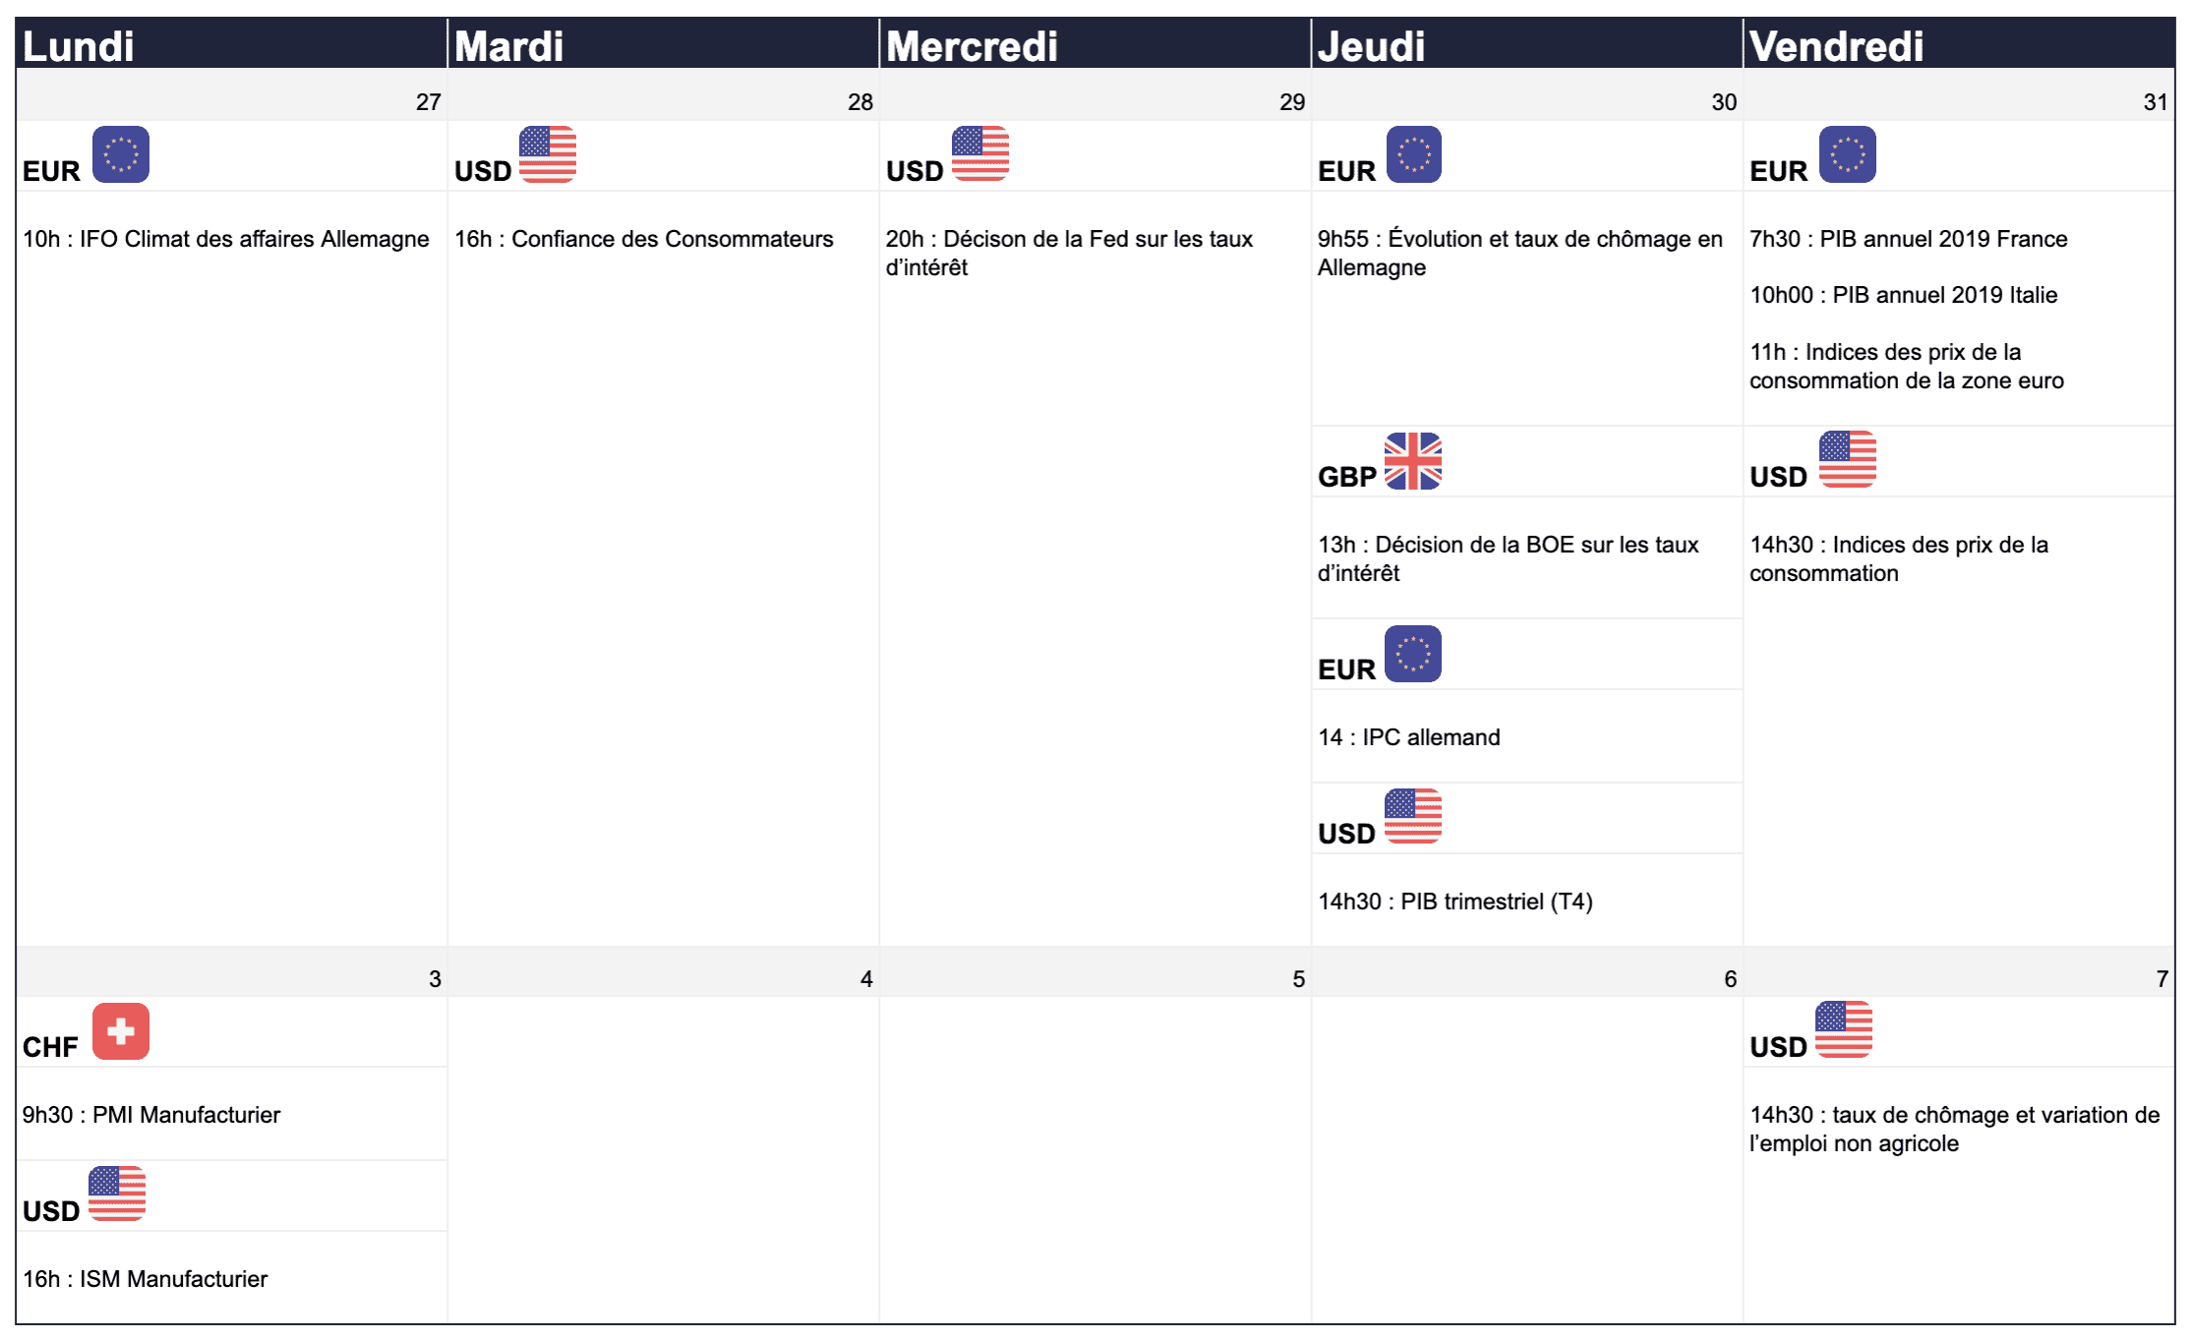Screen dimensions: 2193x1339
Task: Click the US flag above PIB trimestriel
Action: coord(1413,816)
